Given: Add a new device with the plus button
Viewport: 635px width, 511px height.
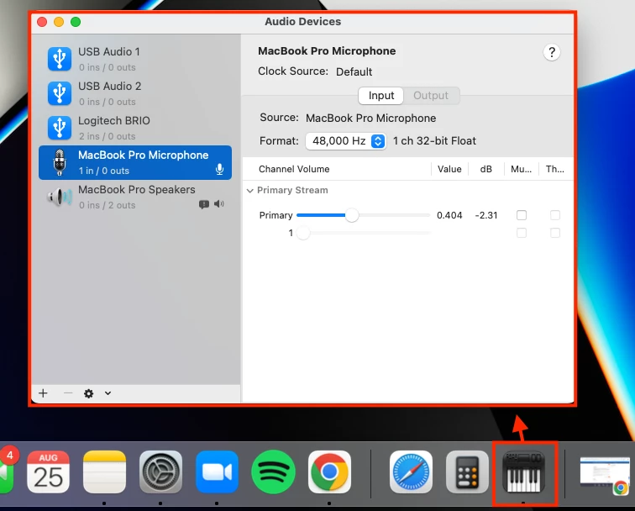Looking at the screenshot, I should (x=43, y=393).
